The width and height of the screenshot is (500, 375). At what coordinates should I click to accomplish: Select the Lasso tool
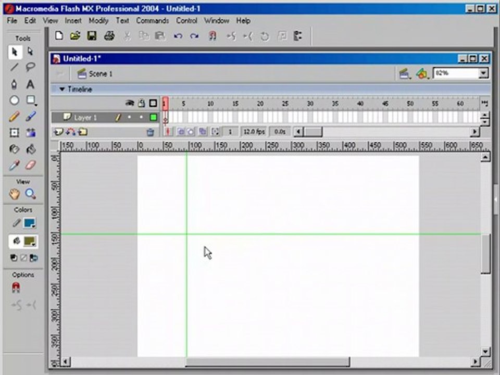(x=30, y=67)
